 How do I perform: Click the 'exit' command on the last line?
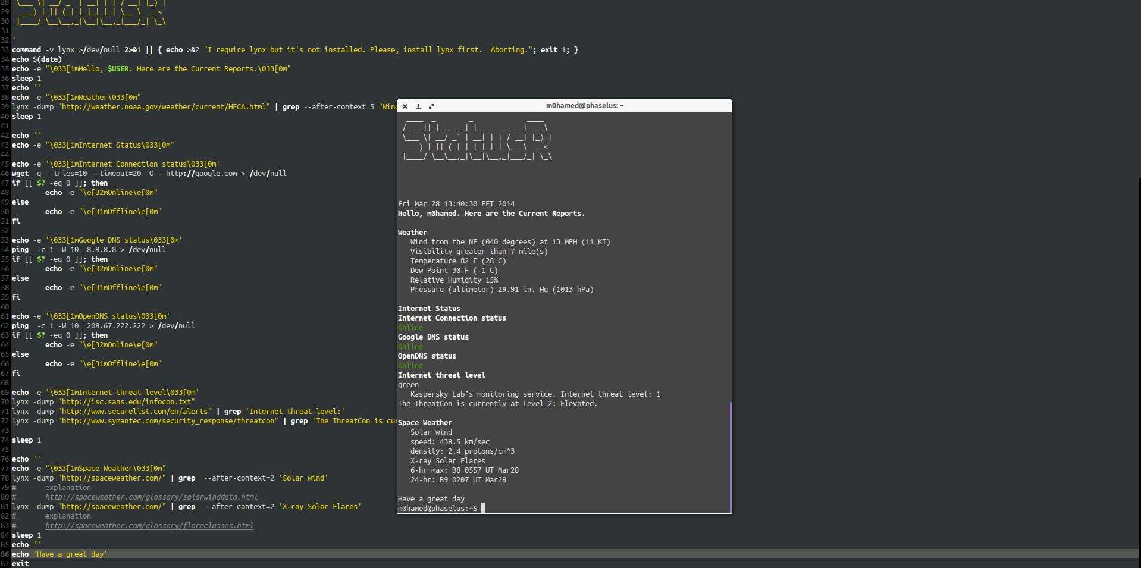click(x=20, y=564)
